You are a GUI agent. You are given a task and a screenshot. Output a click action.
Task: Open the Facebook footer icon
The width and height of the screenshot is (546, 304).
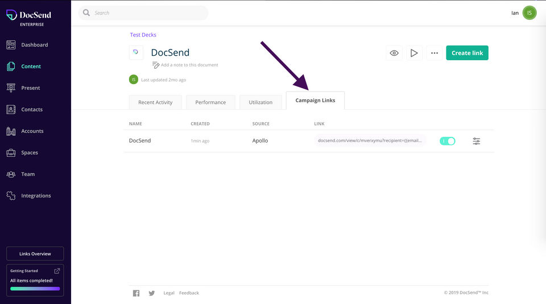point(136,293)
